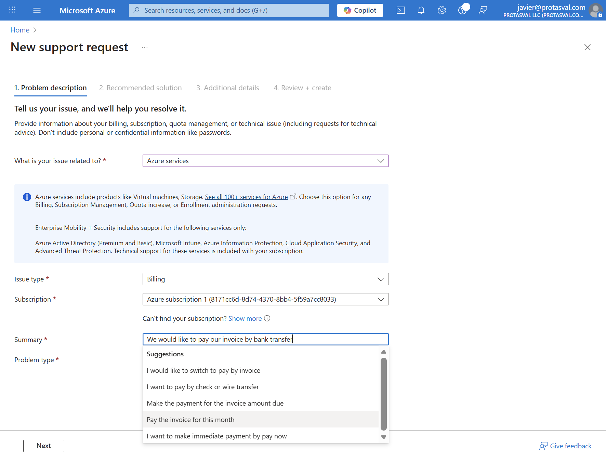Choose suggestion 'Make the payment for the invoice amount due'
Screen dimensions: 606x461
coord(261,403)
